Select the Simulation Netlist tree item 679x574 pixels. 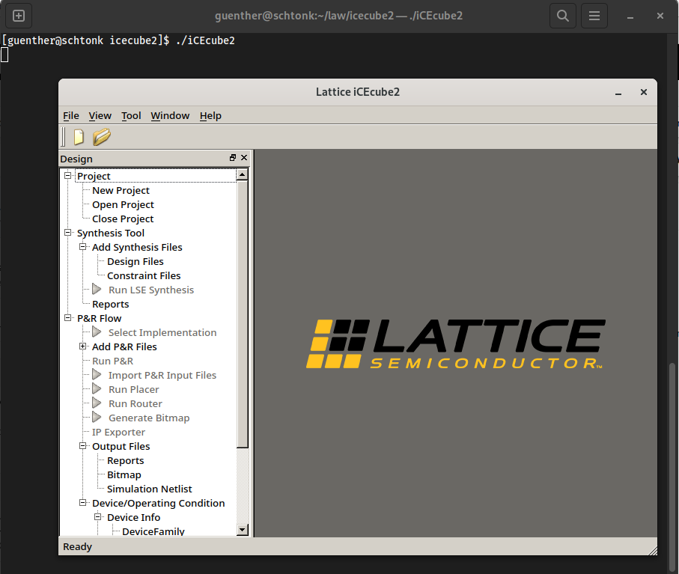pyautogui.click(x=150, y=489)
